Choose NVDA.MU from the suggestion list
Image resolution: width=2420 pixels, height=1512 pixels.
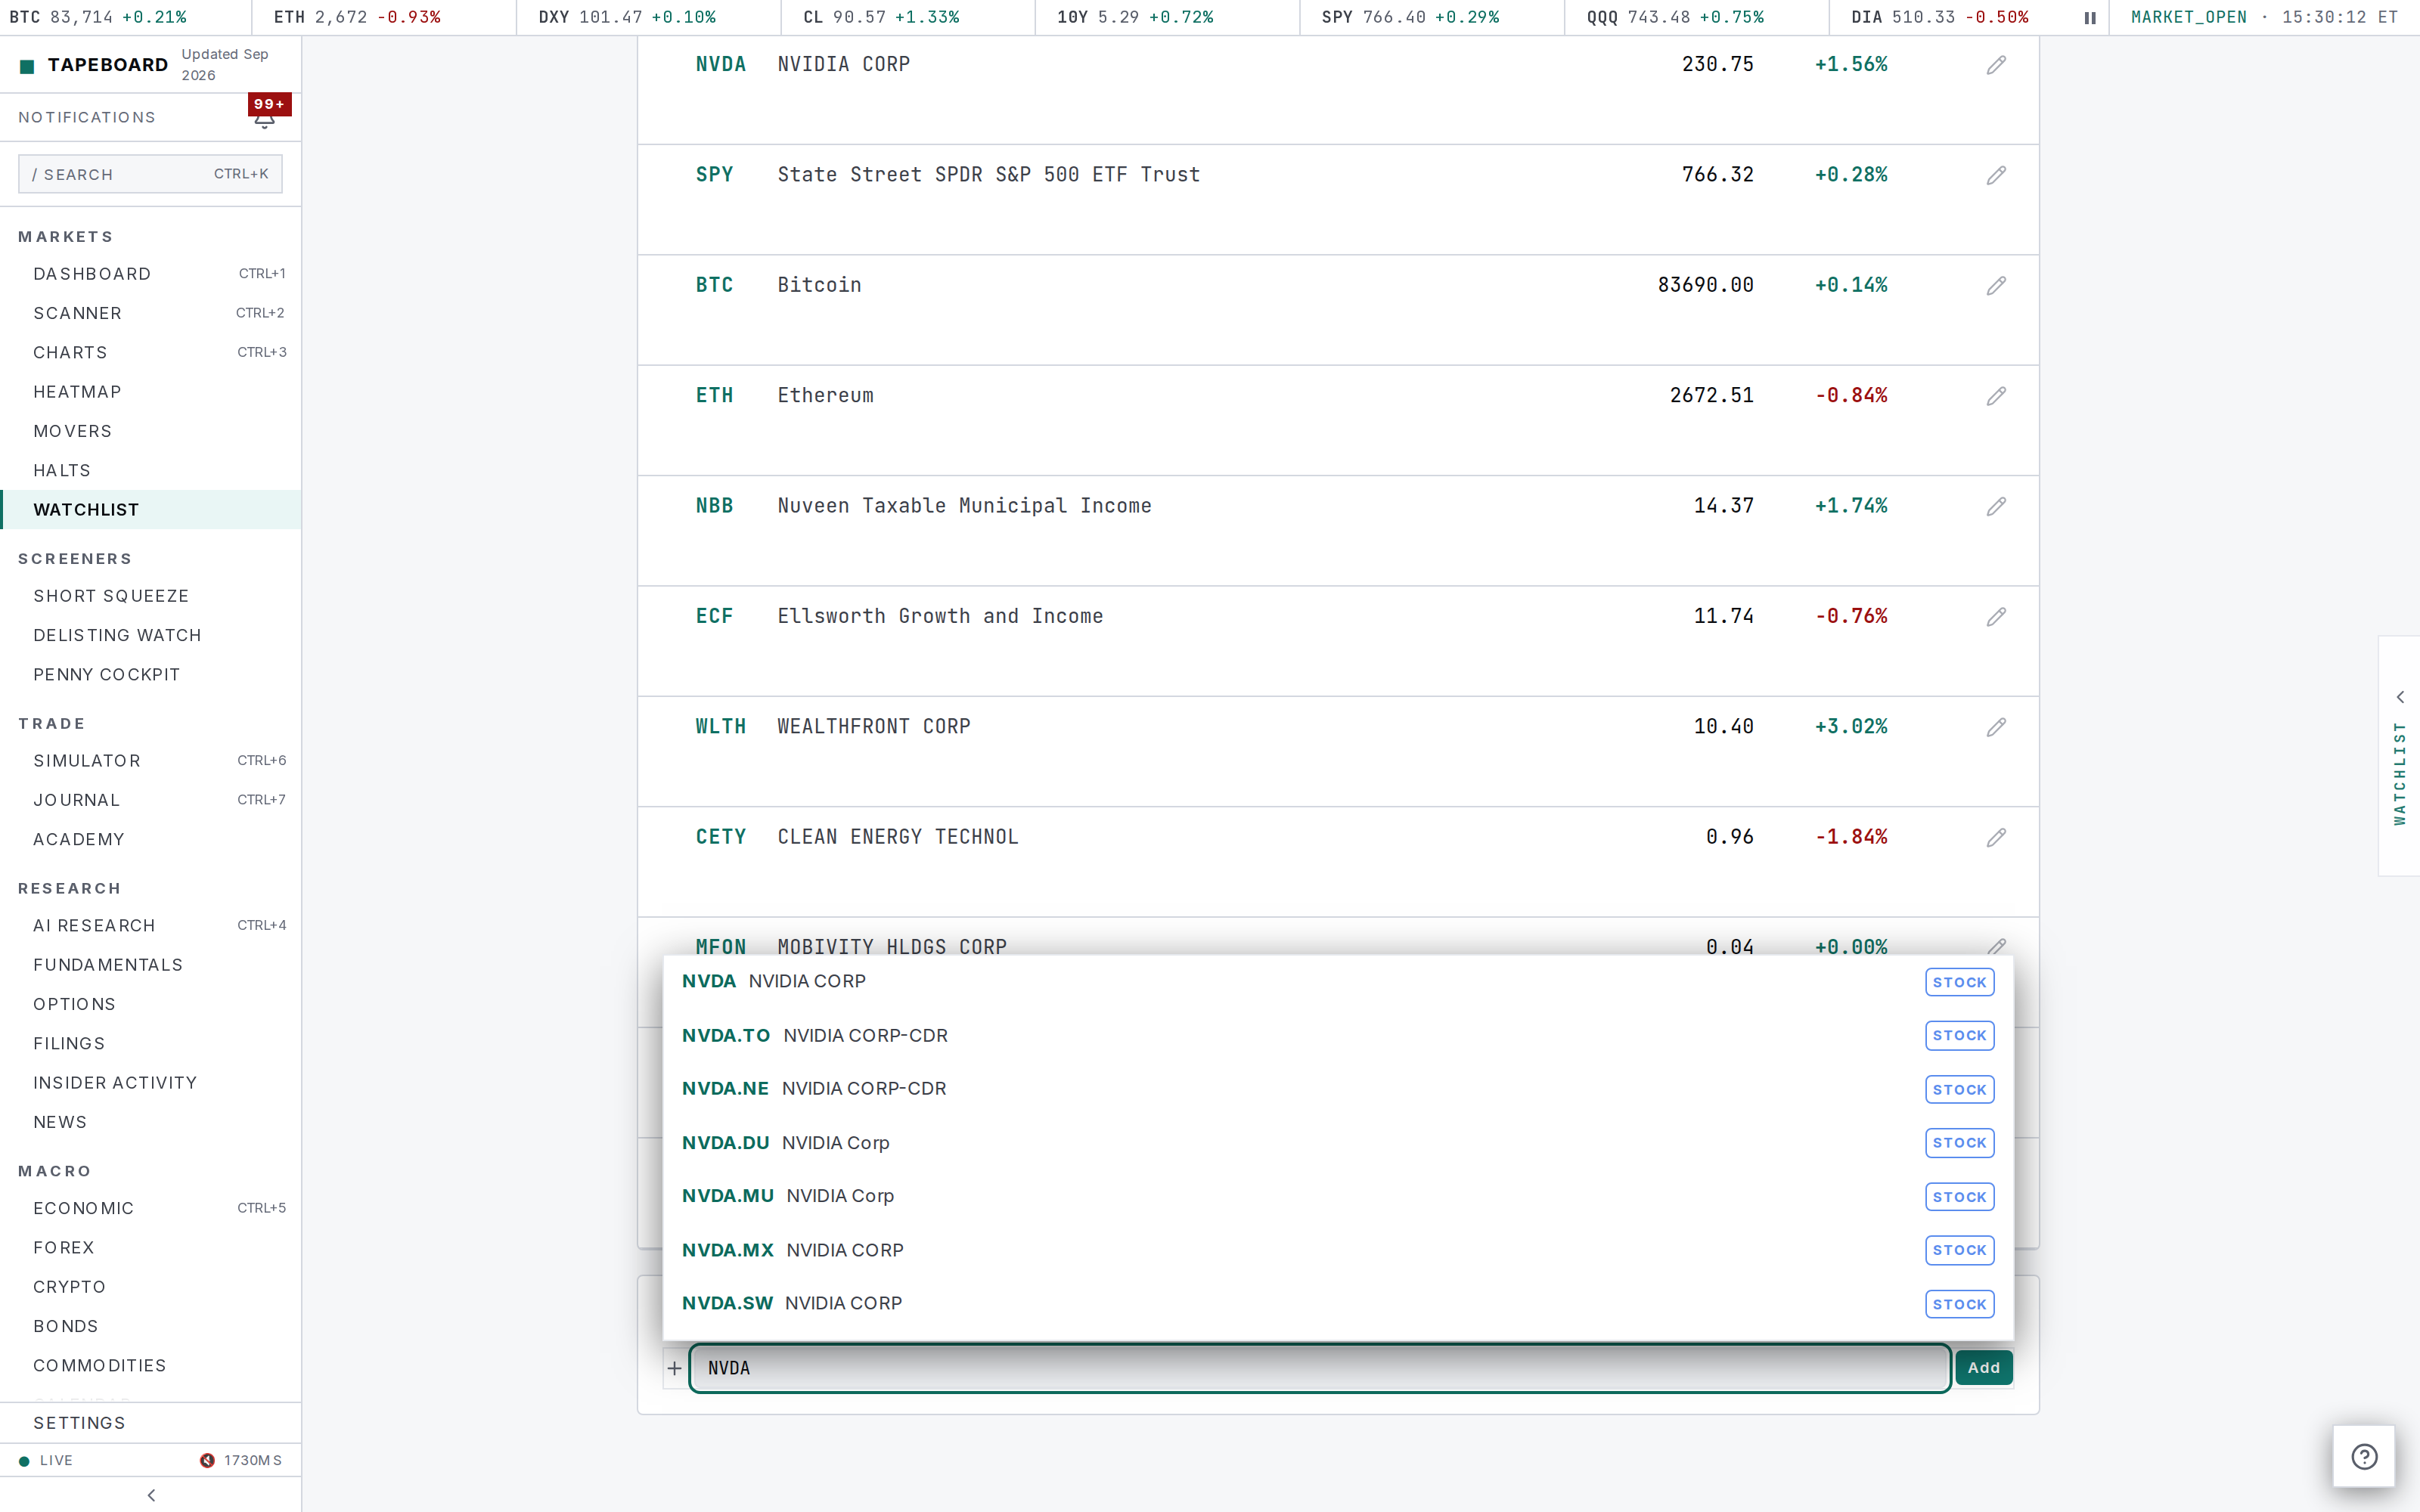[1338, 1196]
